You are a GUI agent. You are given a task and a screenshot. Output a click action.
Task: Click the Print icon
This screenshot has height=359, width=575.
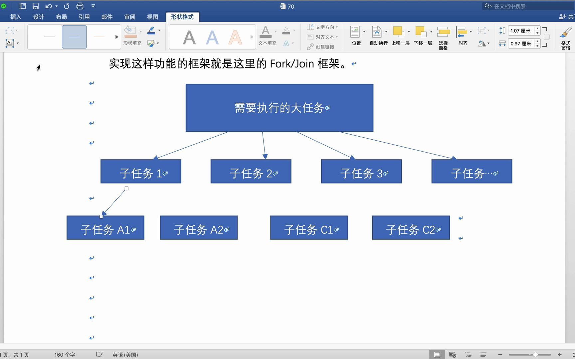point(80,6)
